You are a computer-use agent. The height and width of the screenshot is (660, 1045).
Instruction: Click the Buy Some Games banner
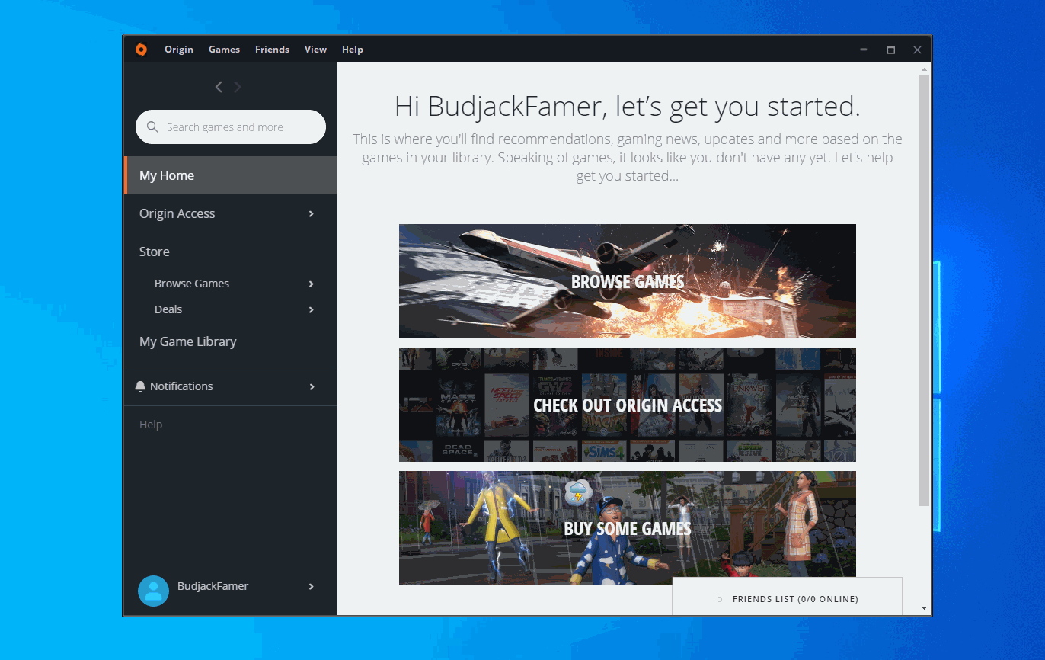pos(628,528)
